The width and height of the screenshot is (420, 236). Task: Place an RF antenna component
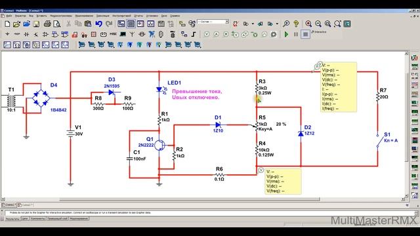tap(132, 34)
